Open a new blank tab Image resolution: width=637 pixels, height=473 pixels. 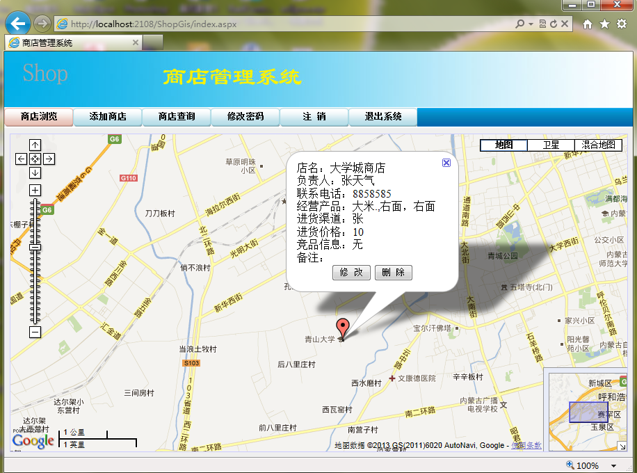[153, 42]
